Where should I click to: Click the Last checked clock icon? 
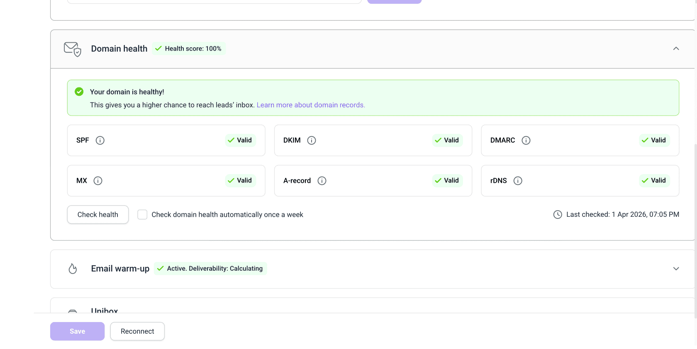(558, 215)
